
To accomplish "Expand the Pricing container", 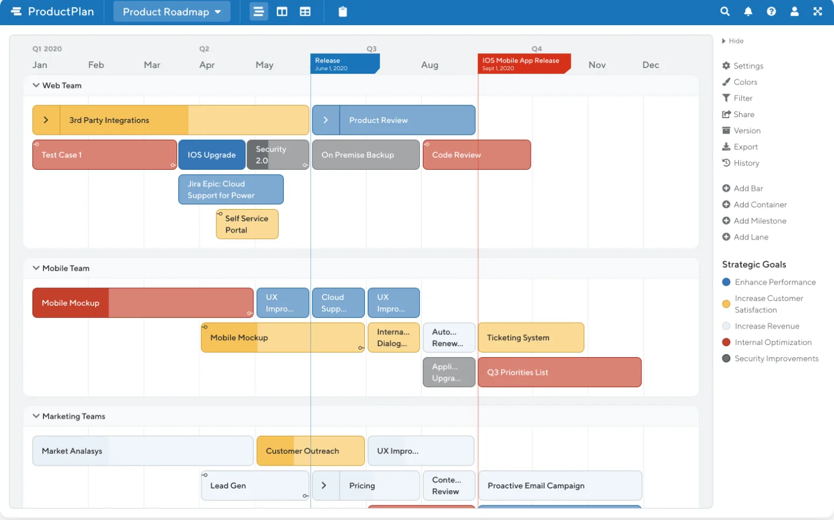I will [324, 485].
